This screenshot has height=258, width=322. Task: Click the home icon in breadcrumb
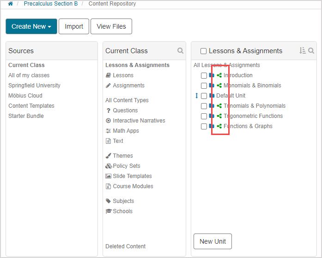(10, 4)
